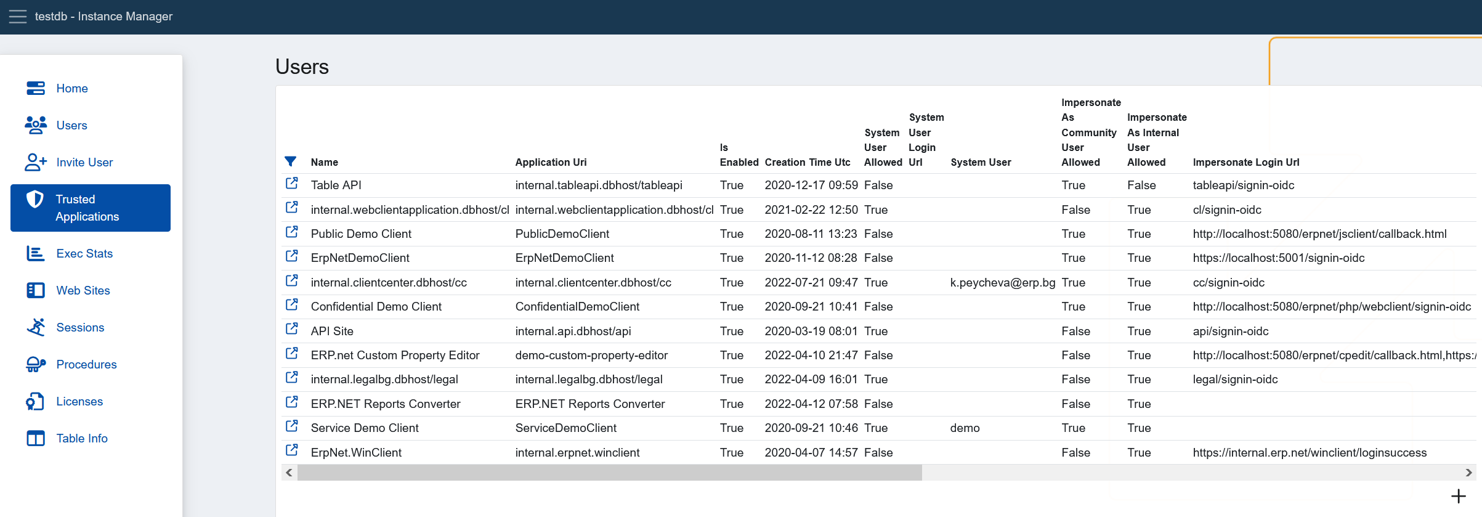The image size is (1482, 517).
Task: Open the hamburger navigation menu
Action: point(18,17)
